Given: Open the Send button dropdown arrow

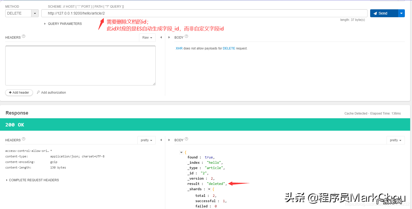Looking at the screenshot, I should click(x=401, y=13).
